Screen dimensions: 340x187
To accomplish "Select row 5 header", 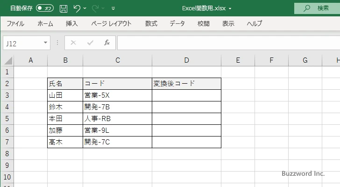I will (7, 119).
